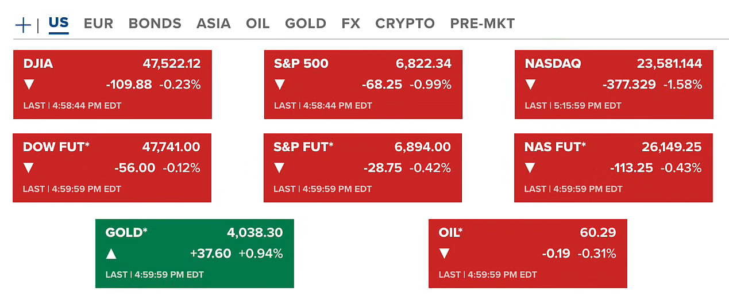Select the FX tab

(350, 24)
